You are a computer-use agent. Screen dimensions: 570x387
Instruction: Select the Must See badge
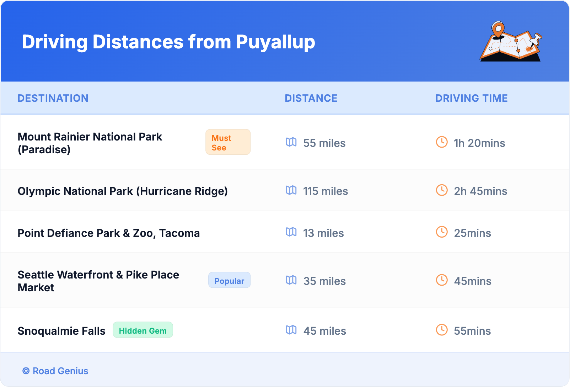click(228, 142)
